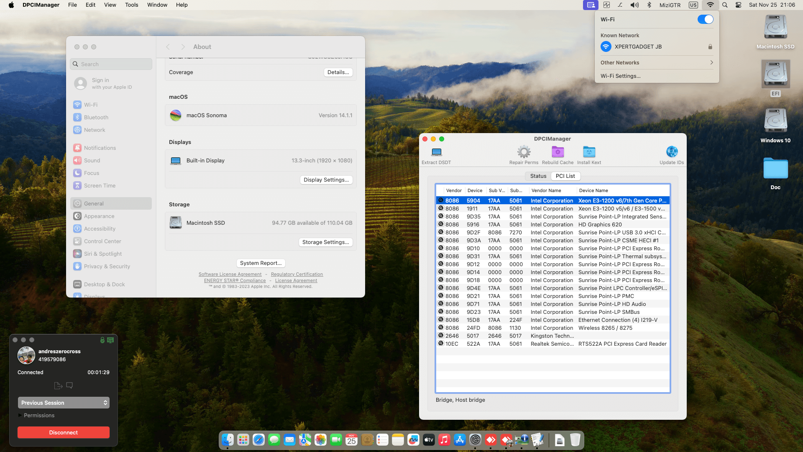
Task: Click the macOS Sonoma version row
Action: 261,116
